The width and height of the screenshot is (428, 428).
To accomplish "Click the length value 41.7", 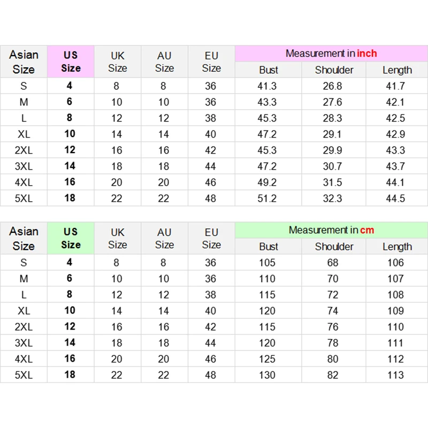I will tap(395, 86).
